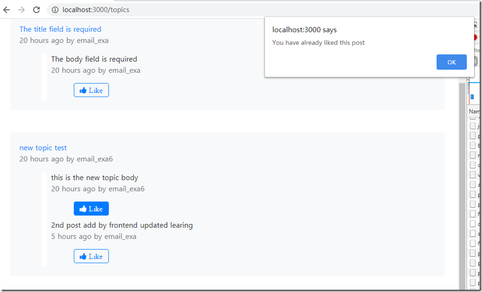Click the browser back arrow
This screenshot has width=482, height=292.
(x=7, y=10)
